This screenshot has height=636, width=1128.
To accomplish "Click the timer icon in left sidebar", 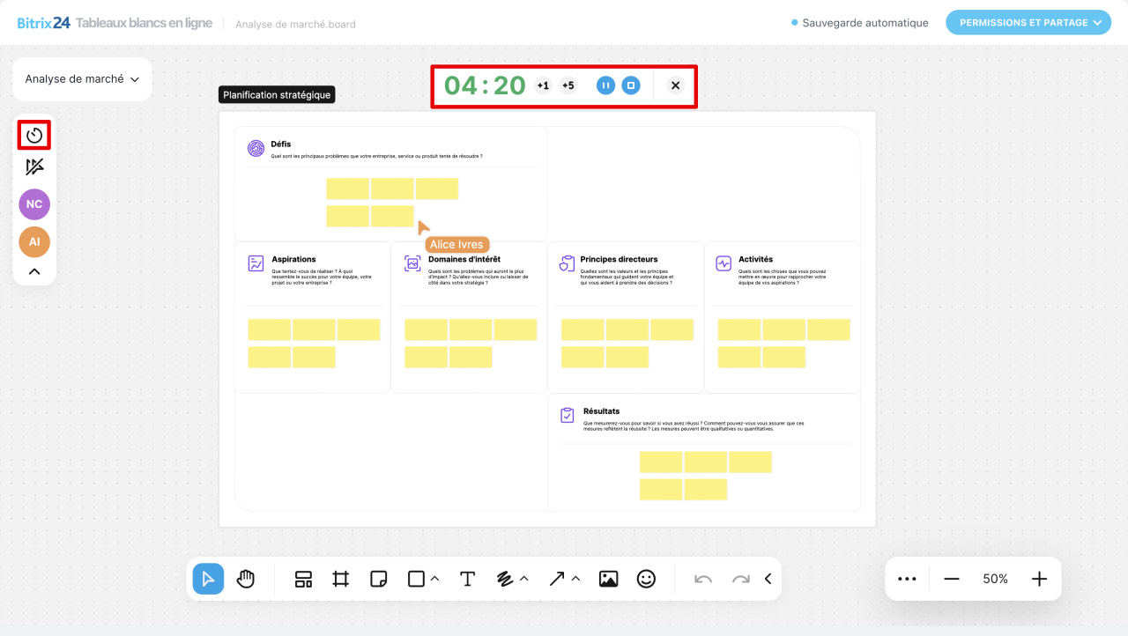I will [34, 136].
